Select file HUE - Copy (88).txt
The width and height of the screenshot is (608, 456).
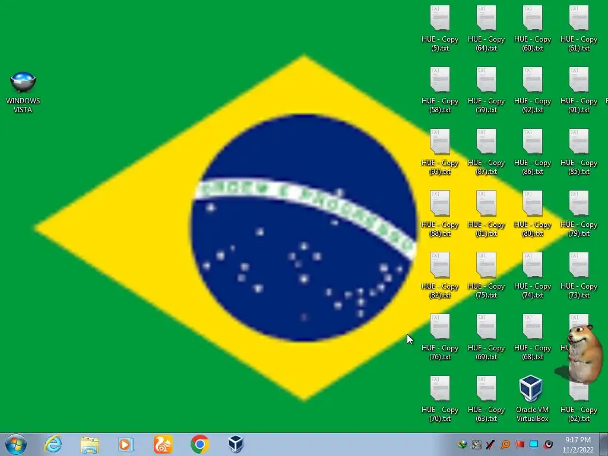(x=440, y=214)
